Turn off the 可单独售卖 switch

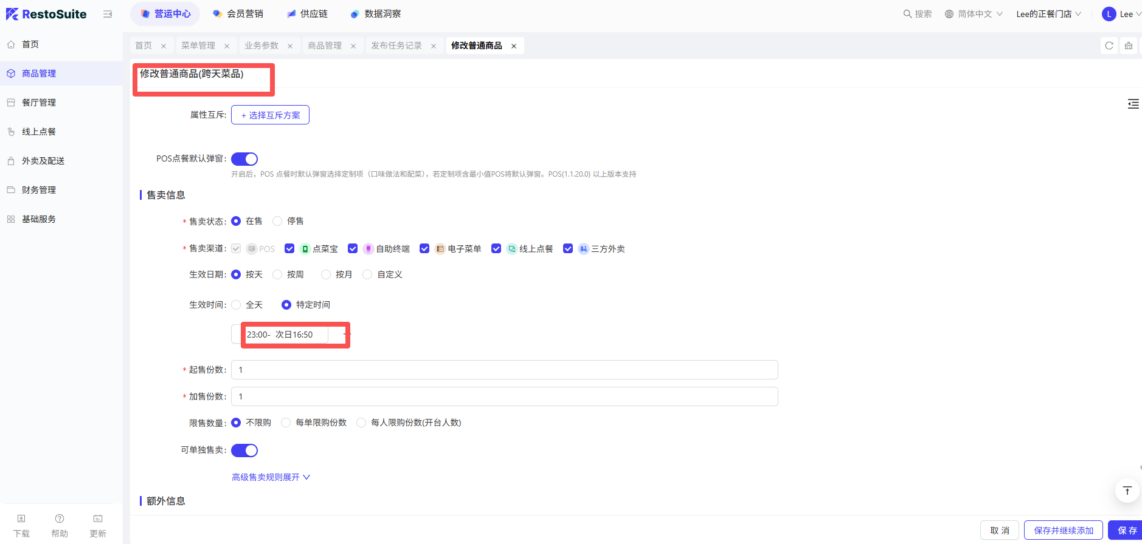click(244, 450)
